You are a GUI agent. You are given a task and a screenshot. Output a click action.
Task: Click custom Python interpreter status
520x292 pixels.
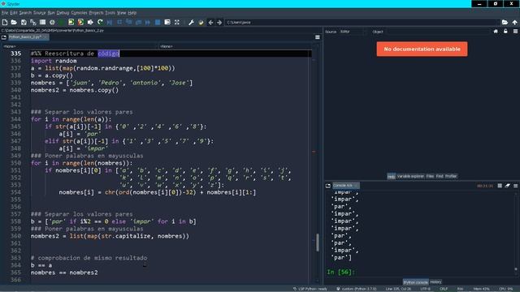tap(357, 289)
